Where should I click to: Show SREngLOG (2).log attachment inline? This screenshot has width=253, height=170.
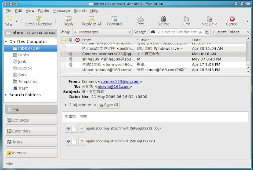pos(72,128)
